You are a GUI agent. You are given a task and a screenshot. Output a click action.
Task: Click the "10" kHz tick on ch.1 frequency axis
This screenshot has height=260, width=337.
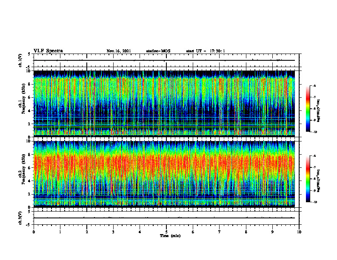tap(29, 71)
